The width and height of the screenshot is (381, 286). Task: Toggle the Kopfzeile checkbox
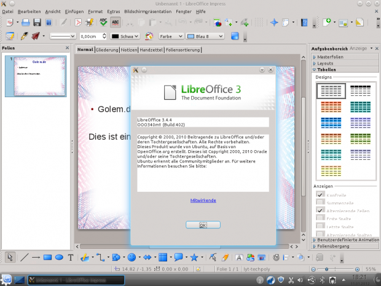coord(320,194)
